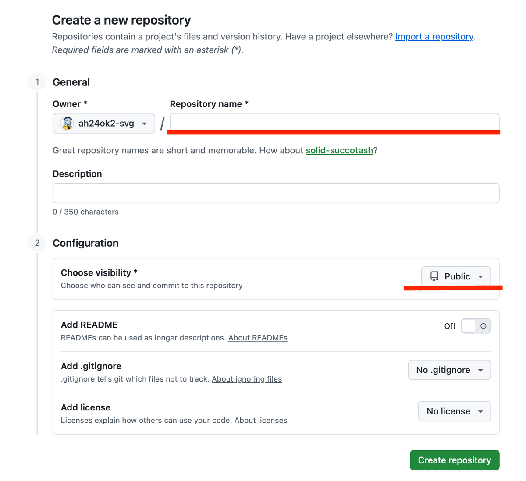526x481 pixels.
Task: Click the caret arrow in the Public button
Action: click(480, 277)
